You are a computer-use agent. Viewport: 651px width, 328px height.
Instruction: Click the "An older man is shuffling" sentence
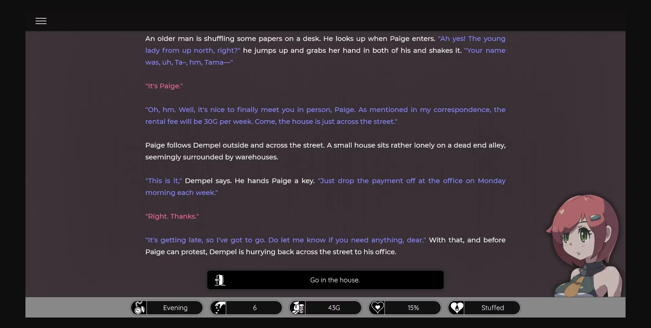[x=290, y=39]
